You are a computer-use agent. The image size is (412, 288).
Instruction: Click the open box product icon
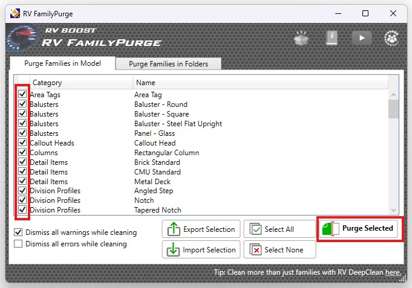pyautogui.click(x=301, y=38)
